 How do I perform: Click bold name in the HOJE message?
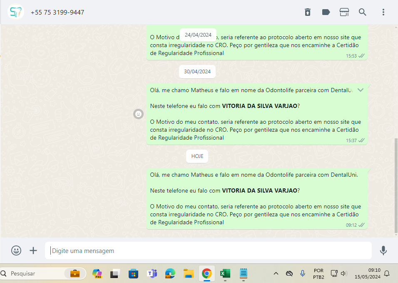(259, 190)
